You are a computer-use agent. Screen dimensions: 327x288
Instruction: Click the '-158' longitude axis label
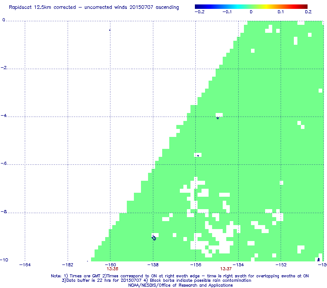153,265
